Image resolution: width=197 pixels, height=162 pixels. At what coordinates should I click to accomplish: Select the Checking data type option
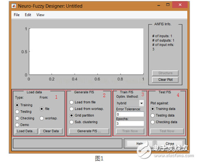click(x=17, y=118)
